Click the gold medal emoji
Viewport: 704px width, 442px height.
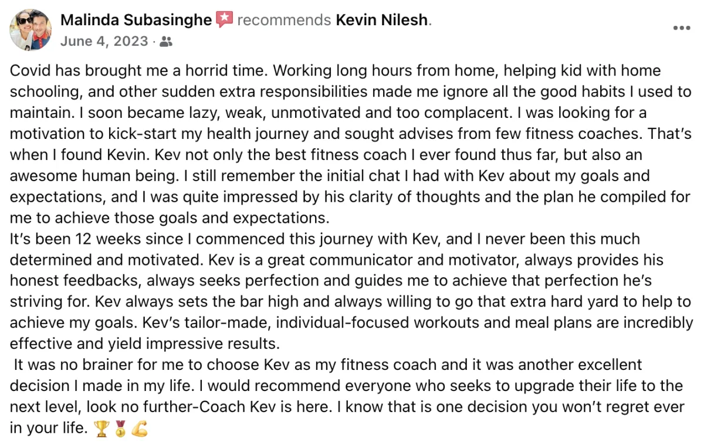(120, 429)
